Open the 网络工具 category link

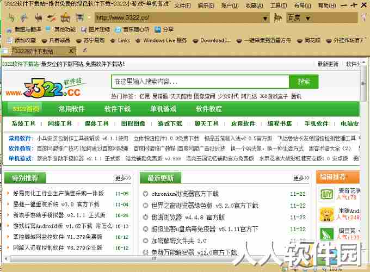click(x=60, y=123)
